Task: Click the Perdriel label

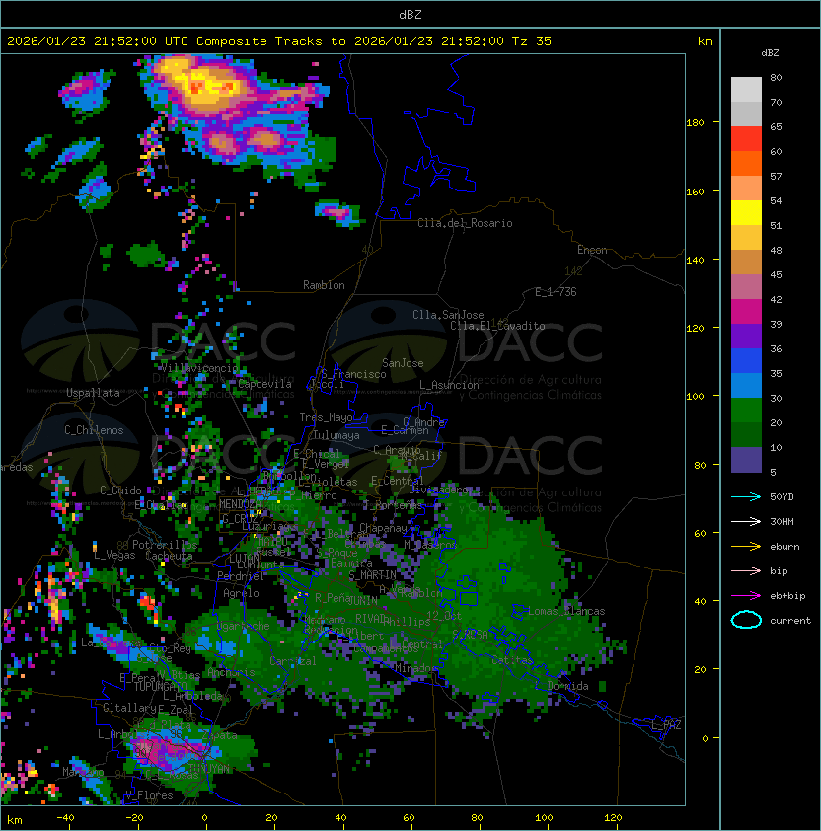Action: point(241,575)
